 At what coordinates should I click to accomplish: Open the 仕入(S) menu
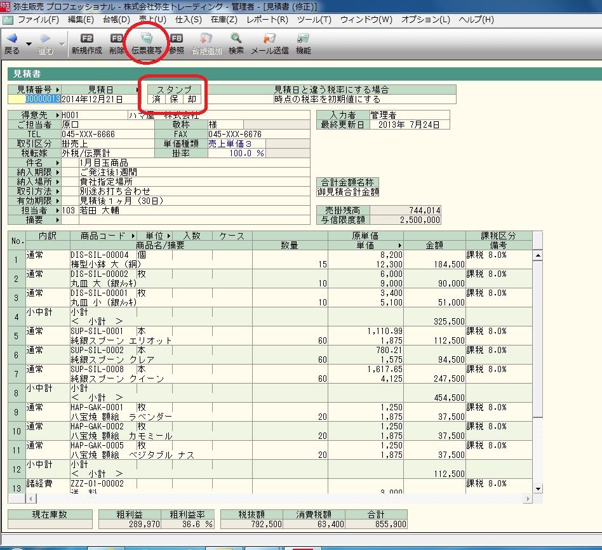point(189,20)
